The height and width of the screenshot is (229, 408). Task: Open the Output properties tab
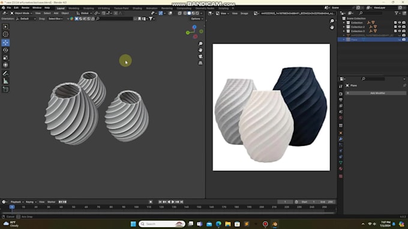[341, 100]
